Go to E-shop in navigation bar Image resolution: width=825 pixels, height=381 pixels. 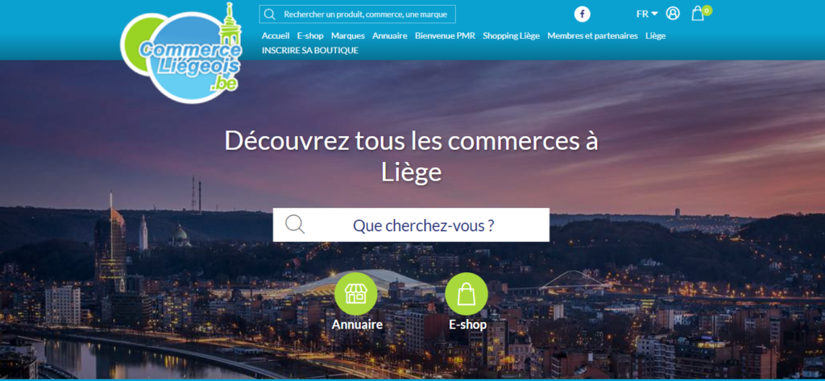coord(310,35)
